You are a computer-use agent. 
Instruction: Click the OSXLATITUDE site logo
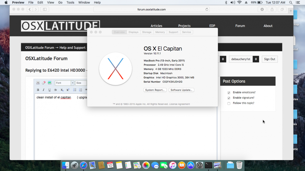point(60,26)
